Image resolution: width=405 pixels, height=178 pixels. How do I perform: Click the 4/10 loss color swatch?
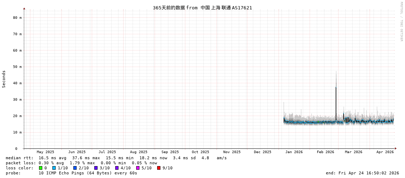coord(117,168)
